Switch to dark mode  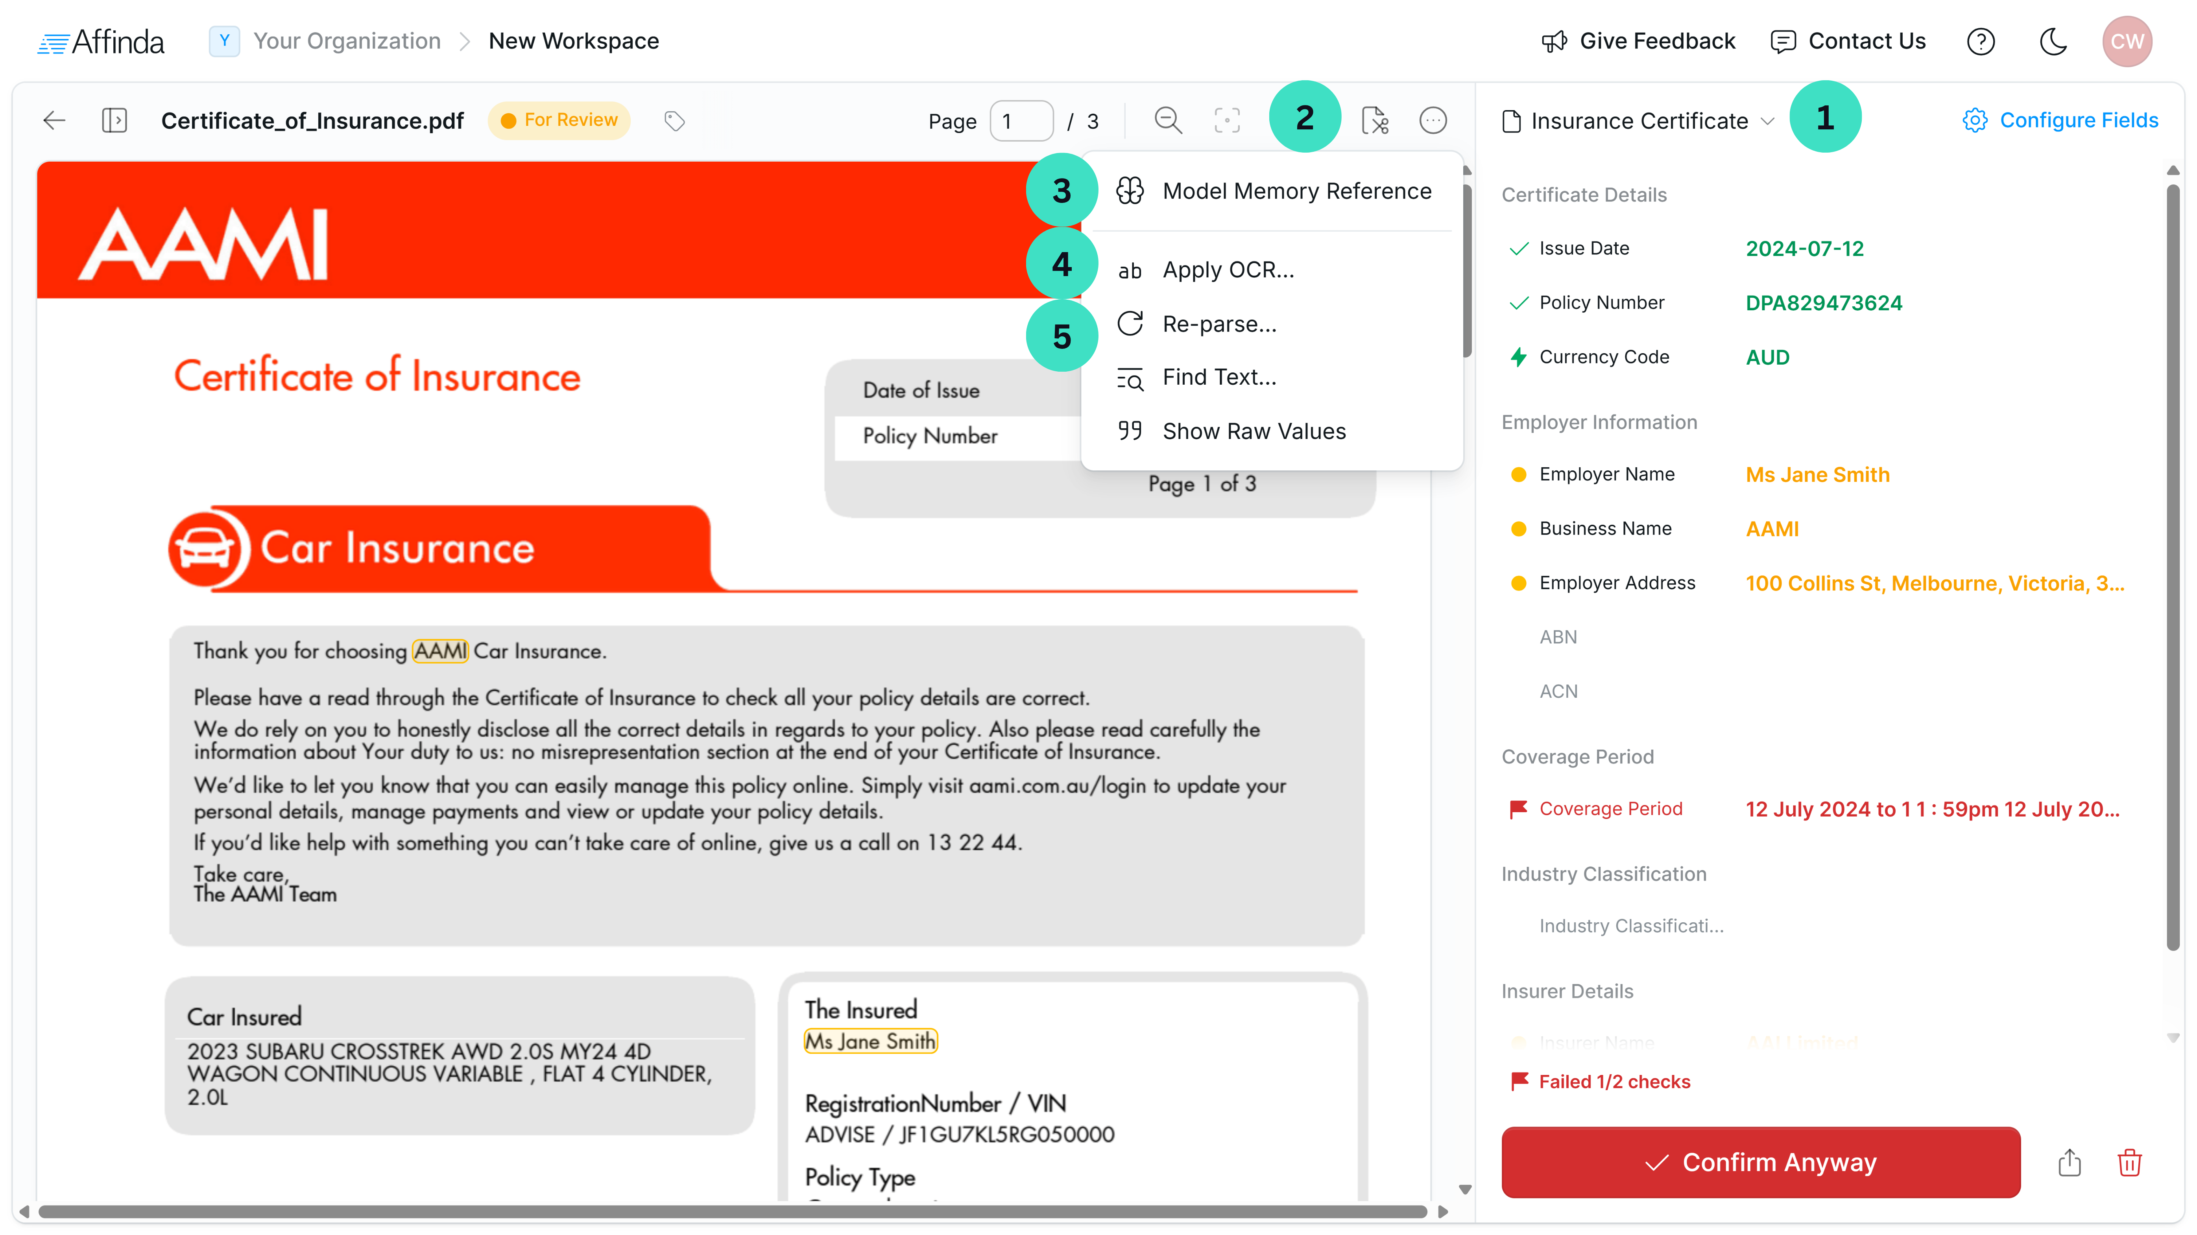click(x=2053, y=41)
